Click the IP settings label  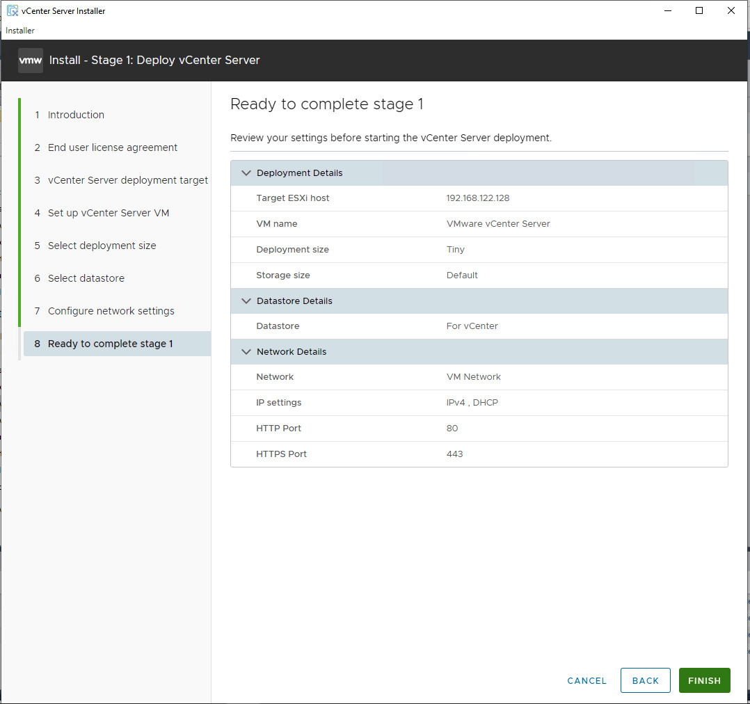tap(278, 403)
